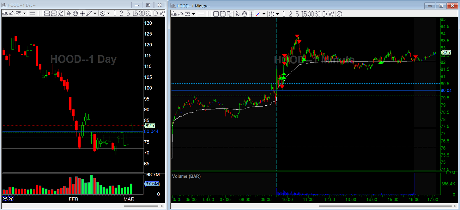Fit the 1 Minute chart to window
Viewport: 460px width, 210px height.
pyautogui.click(x=230, y=14)
